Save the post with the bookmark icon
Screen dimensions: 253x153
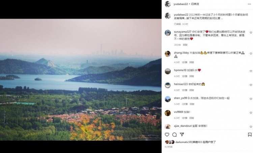click(x=250, y=134)
